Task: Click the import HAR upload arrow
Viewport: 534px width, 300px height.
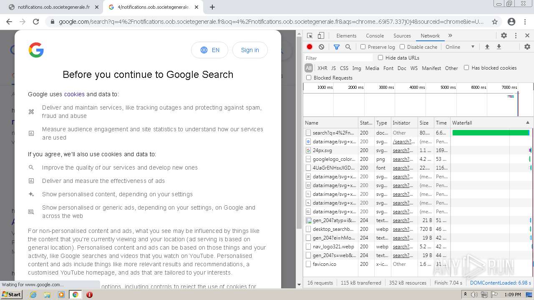Action: (487, 47)
